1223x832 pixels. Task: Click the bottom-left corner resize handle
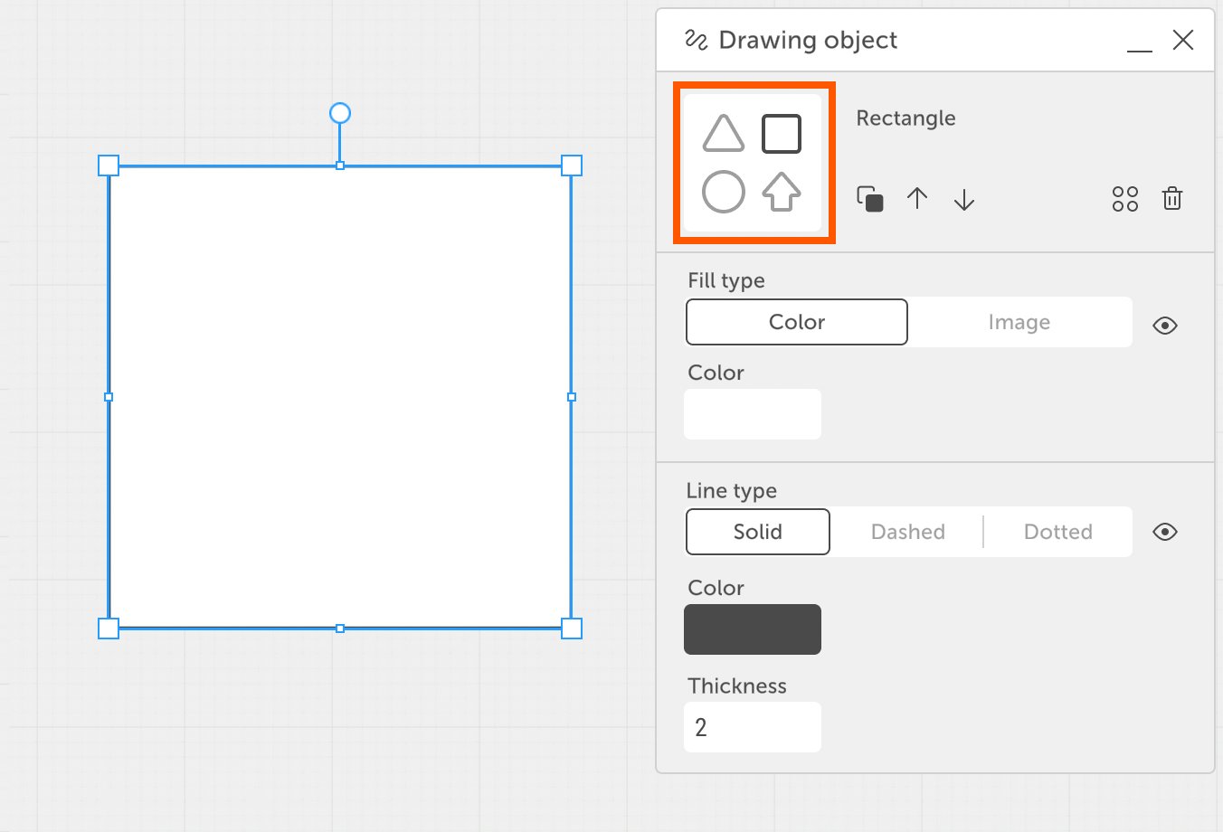(x=109, y=629)
